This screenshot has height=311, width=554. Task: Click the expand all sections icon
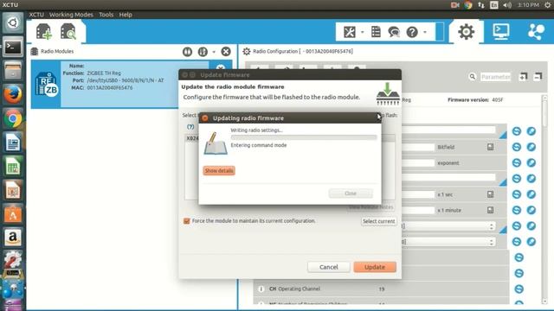point(523,77)
